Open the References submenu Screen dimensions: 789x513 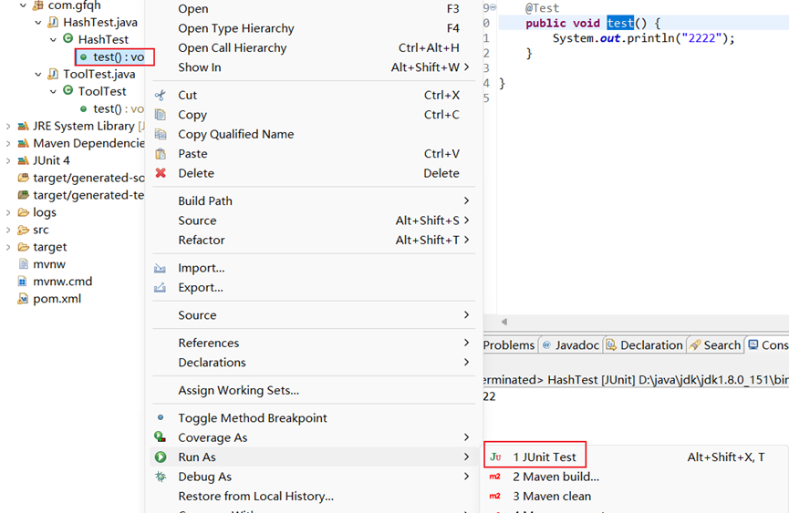click(314, 343)
